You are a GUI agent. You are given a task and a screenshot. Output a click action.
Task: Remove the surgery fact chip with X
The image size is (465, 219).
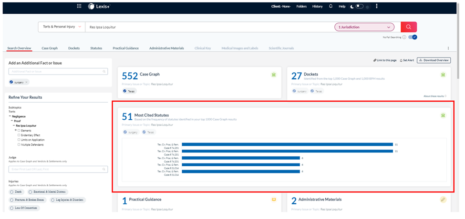tap(26, 83)
